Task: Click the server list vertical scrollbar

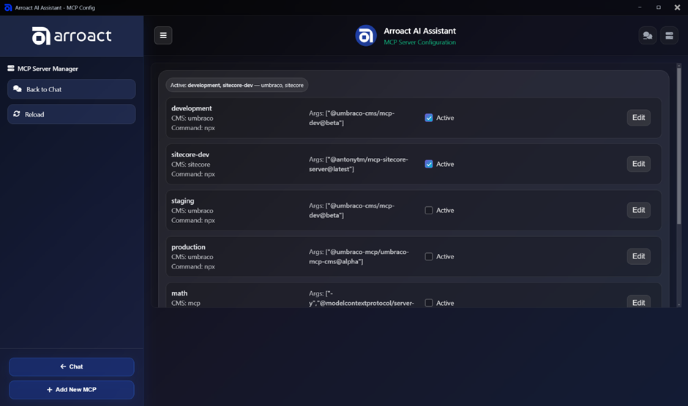Action: 678,183
